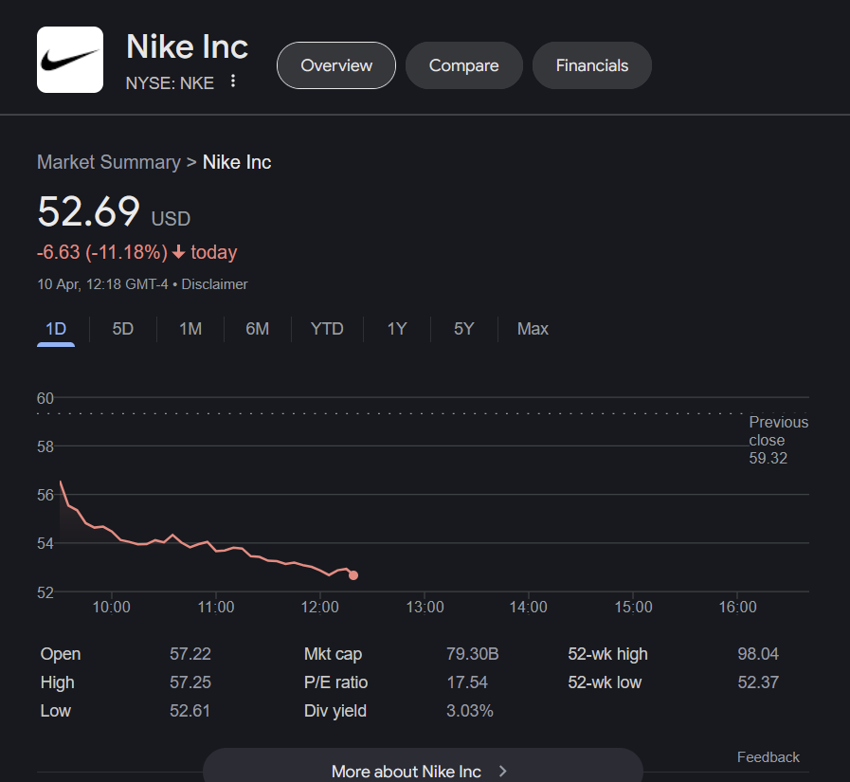Screen dimensions: 850x782
Task: Show the 1M chart range
Action: [190, 329]
